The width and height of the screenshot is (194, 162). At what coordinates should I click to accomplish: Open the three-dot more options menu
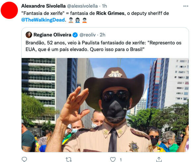186,6
